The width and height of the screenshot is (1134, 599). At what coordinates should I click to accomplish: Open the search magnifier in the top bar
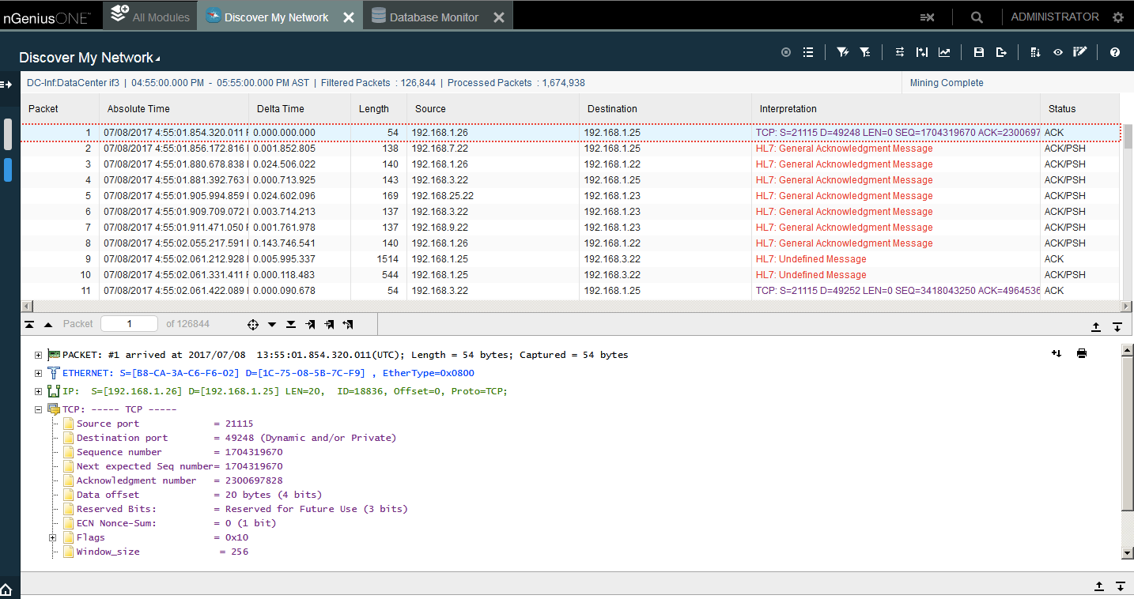(977, 17)
